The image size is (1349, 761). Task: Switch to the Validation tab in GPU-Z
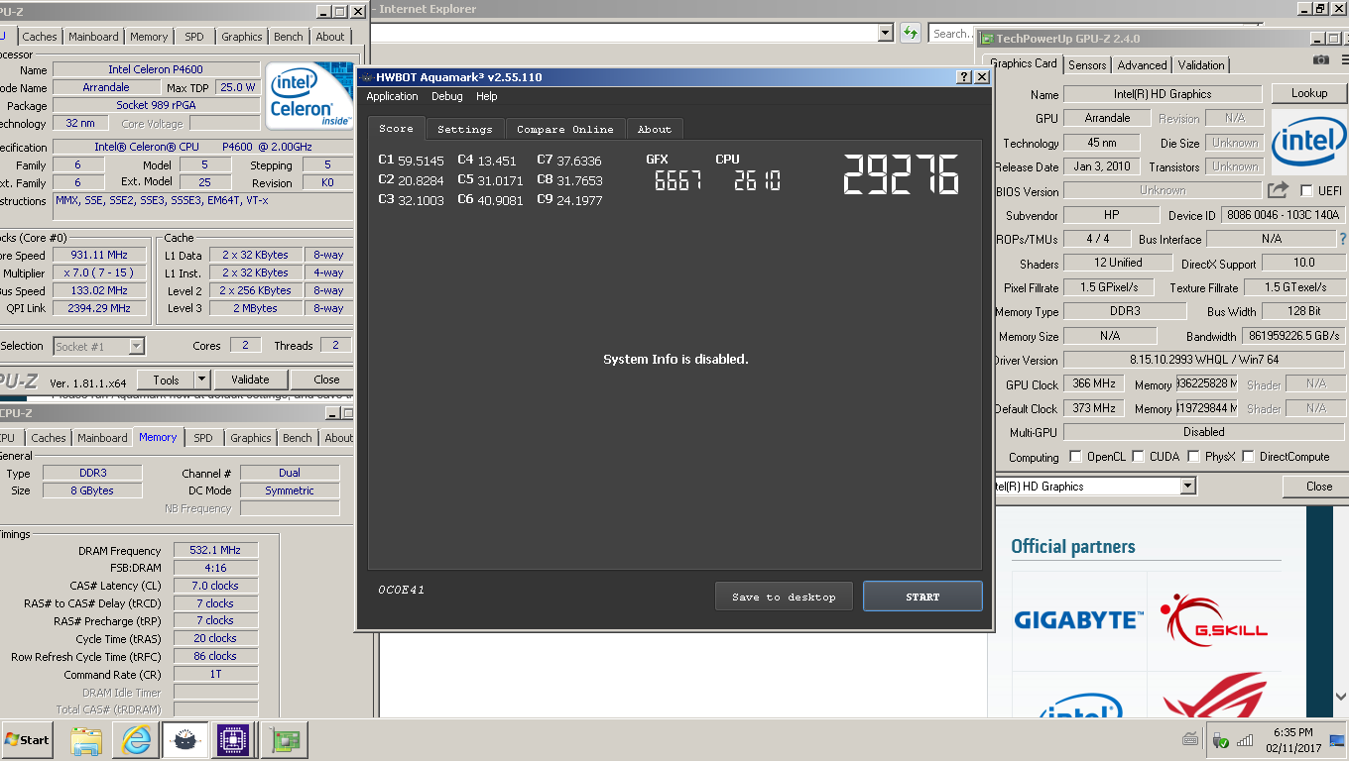pos(1201,64)
